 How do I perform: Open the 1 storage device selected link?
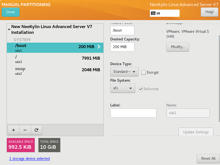(29, 159)
